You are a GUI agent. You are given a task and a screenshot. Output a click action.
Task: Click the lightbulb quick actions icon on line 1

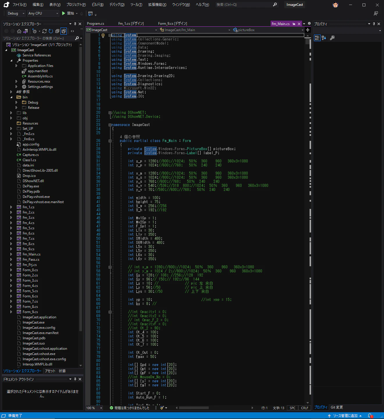tap(103, 35)
